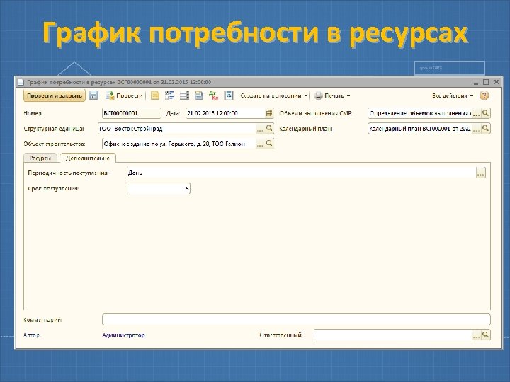Image resolution: width=510 pixels, height=382 pixels.
Task: Minimize the График потребности window
Action: [x=476, y=82]
